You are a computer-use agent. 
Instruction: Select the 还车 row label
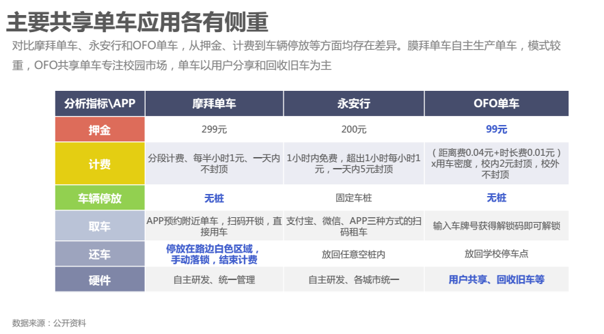click(100, 254)
